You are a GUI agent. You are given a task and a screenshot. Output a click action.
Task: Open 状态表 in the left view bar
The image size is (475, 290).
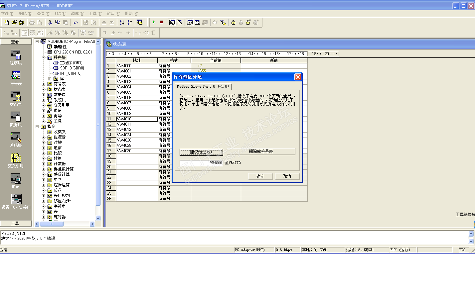pos(16,98)
